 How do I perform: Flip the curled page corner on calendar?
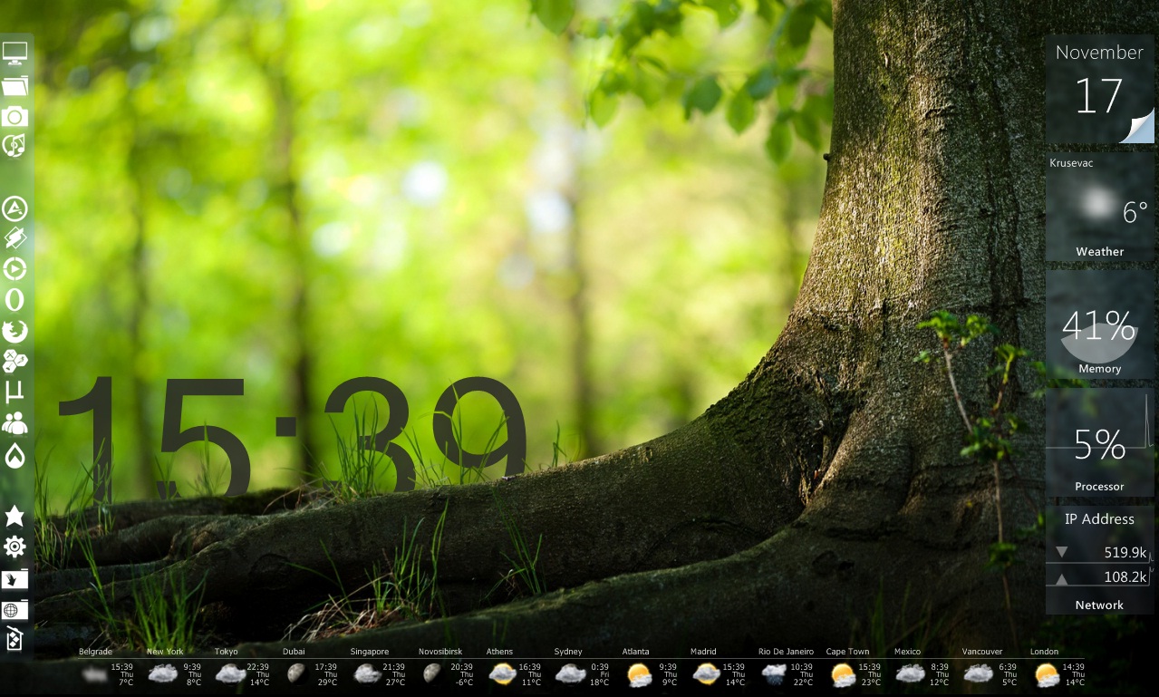point(1138,127)
